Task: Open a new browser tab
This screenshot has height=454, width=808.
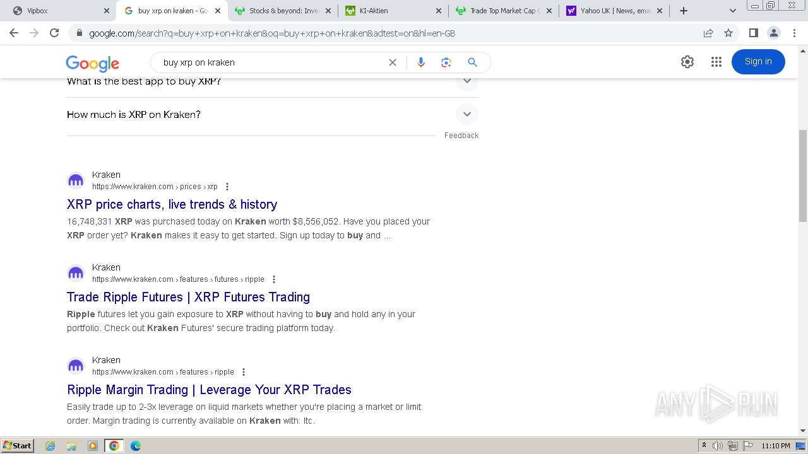Action: pos(684,11)
